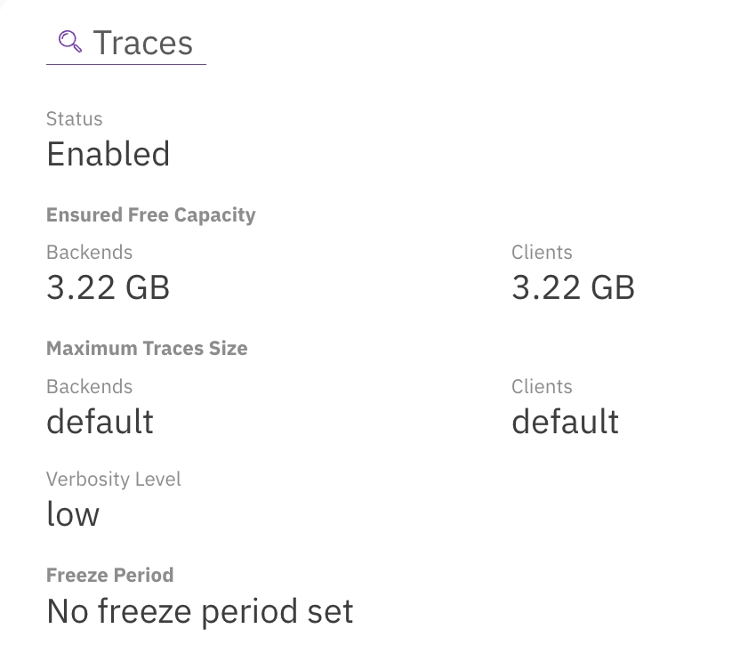
Task: Click Backends label under Maximum Traces Size
Action: click(x=89, y=387)
